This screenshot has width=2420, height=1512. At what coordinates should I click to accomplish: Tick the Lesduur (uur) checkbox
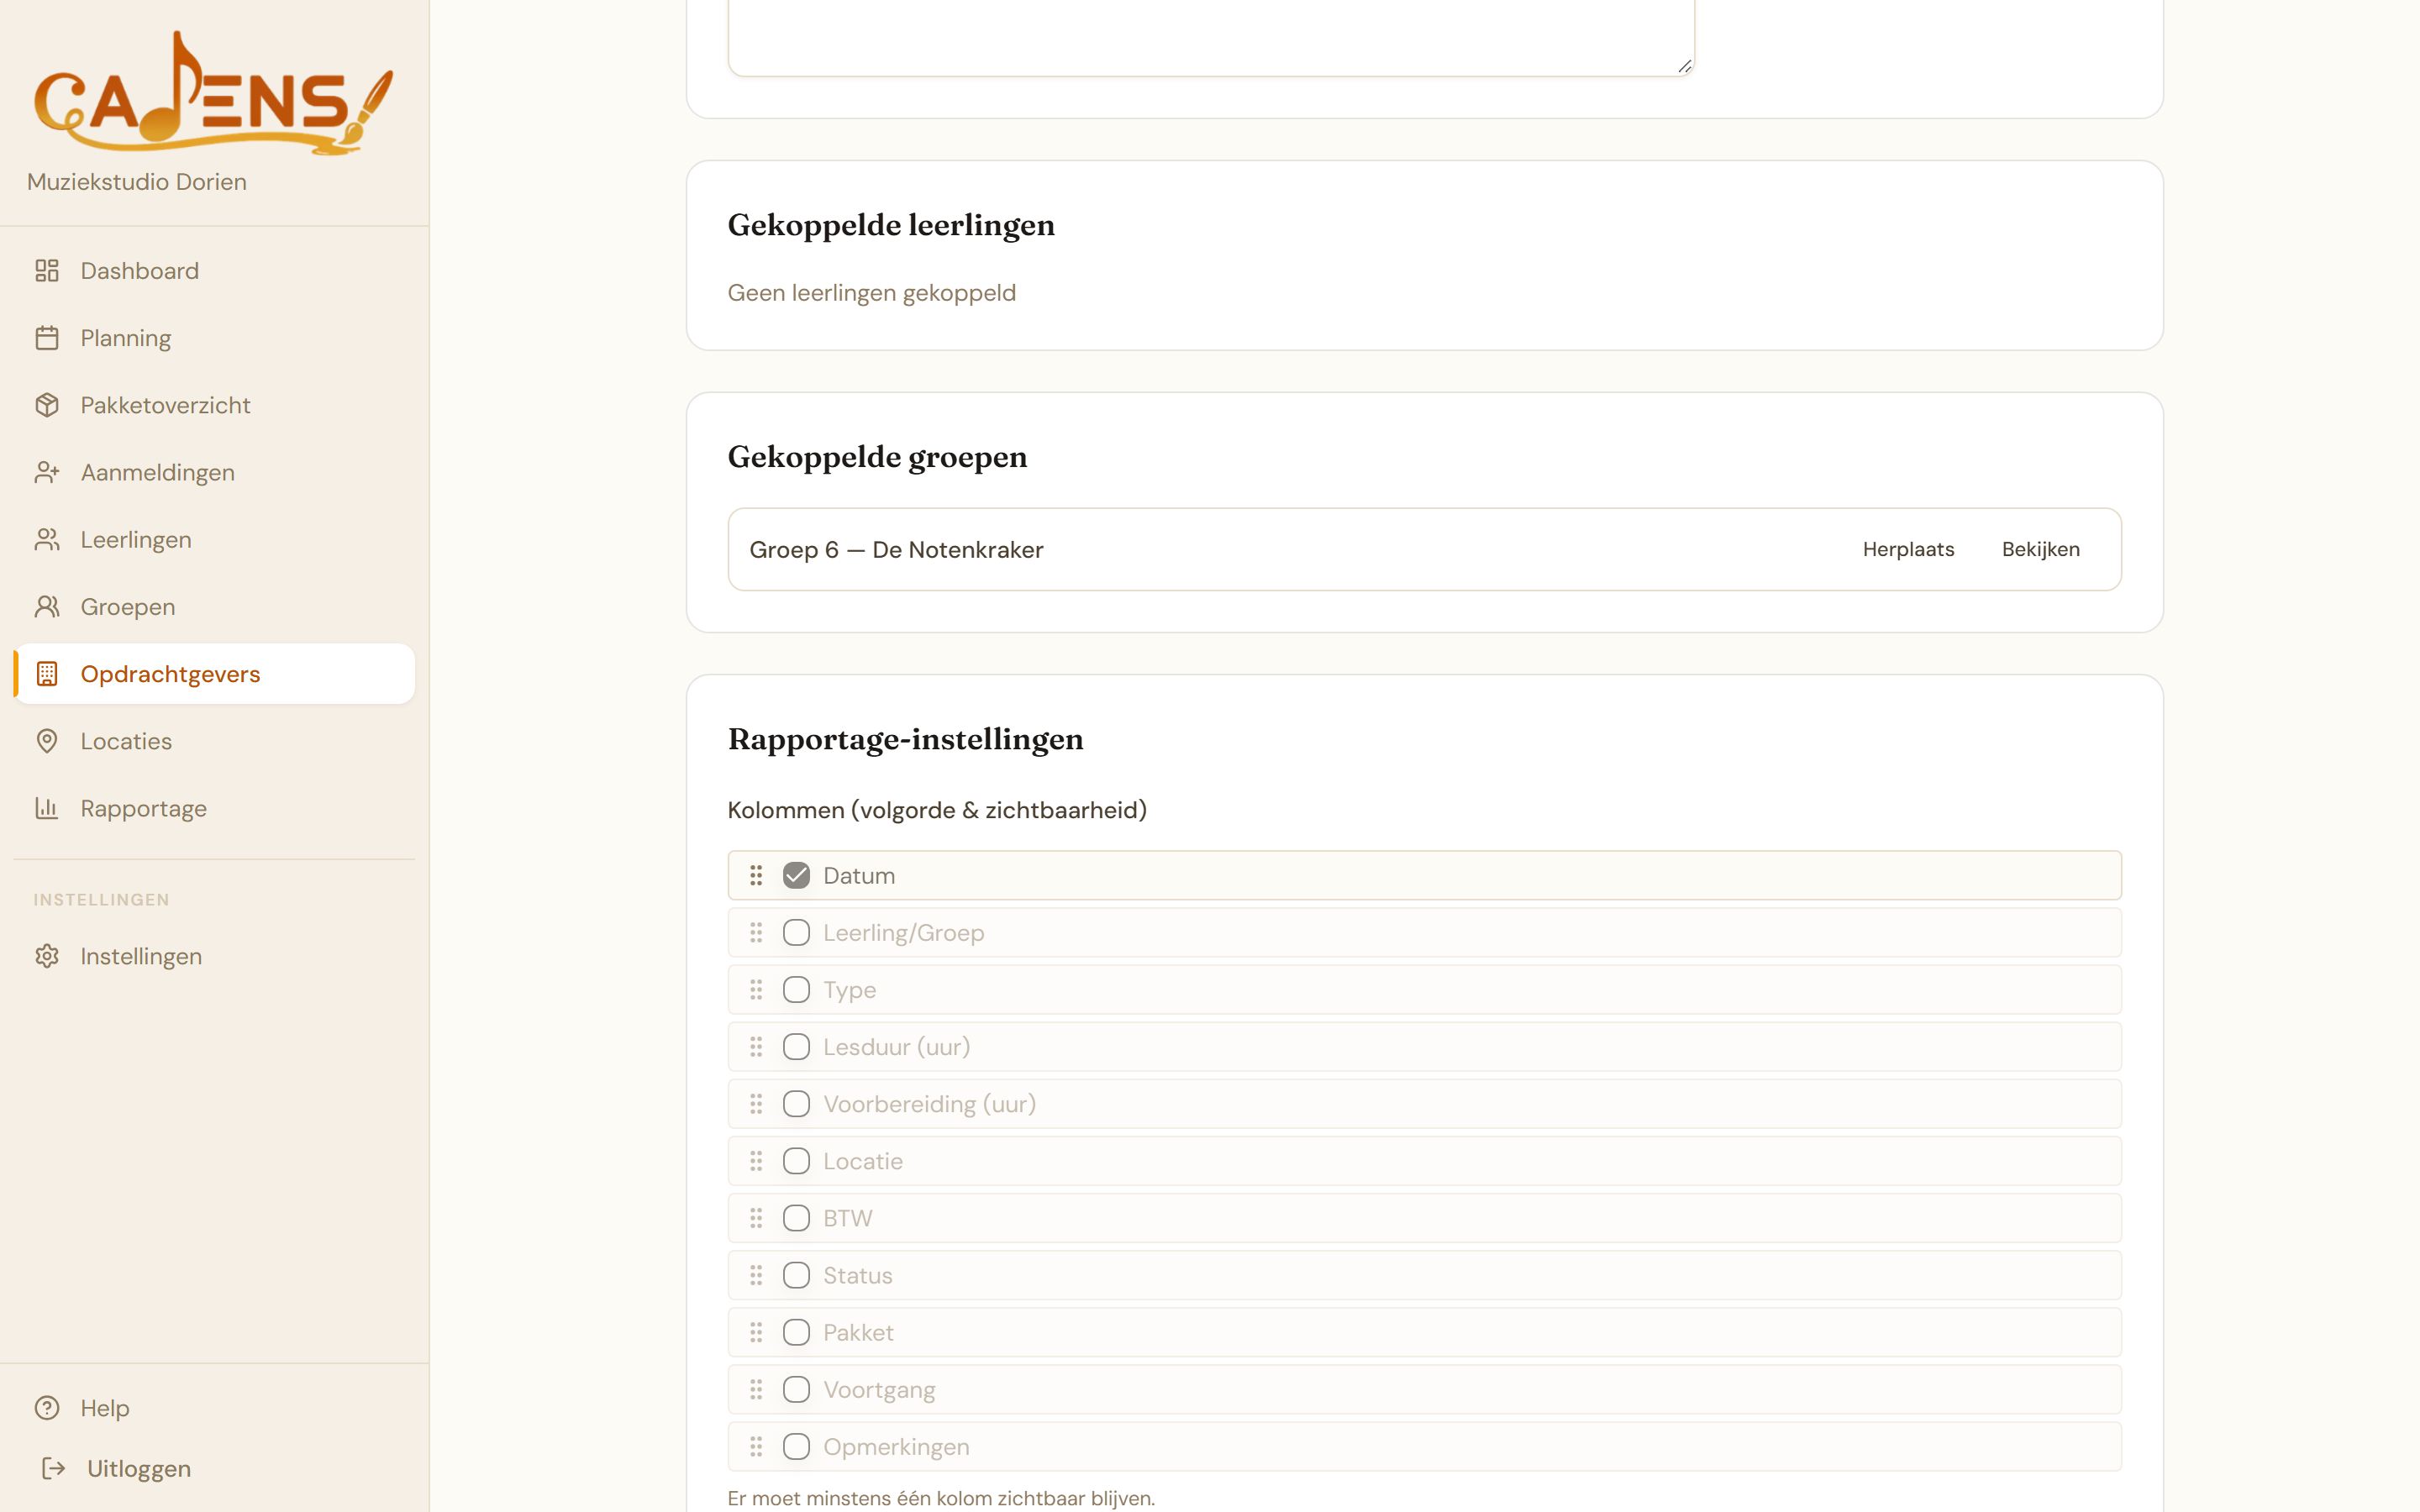coord(796,1047)
